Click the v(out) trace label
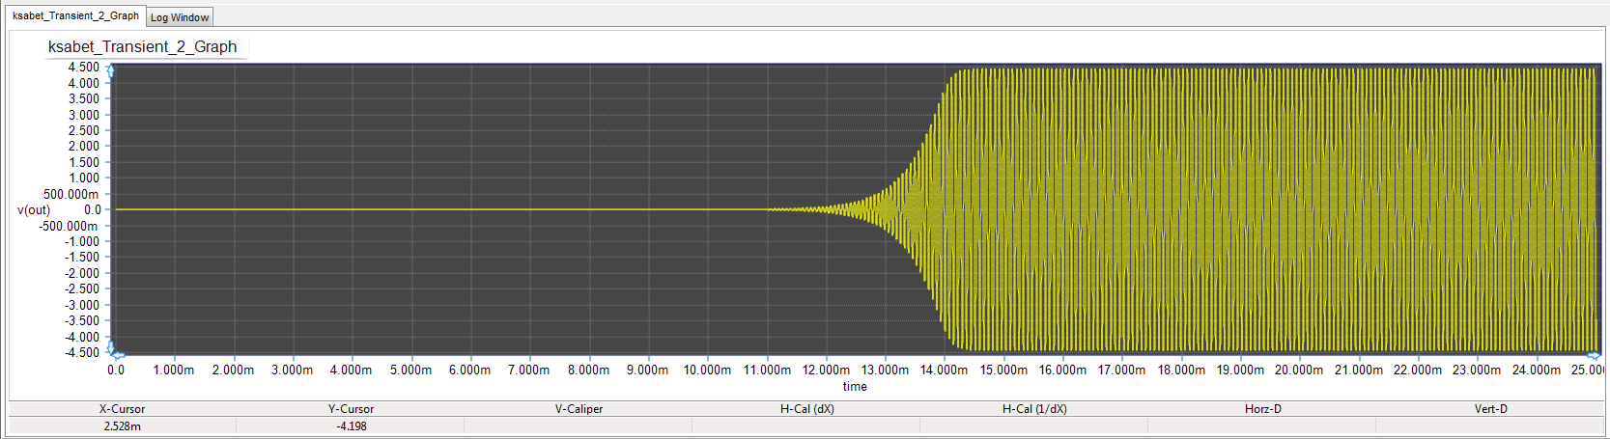The height and width of the screenshot is (439, 1610). [34, 209]
